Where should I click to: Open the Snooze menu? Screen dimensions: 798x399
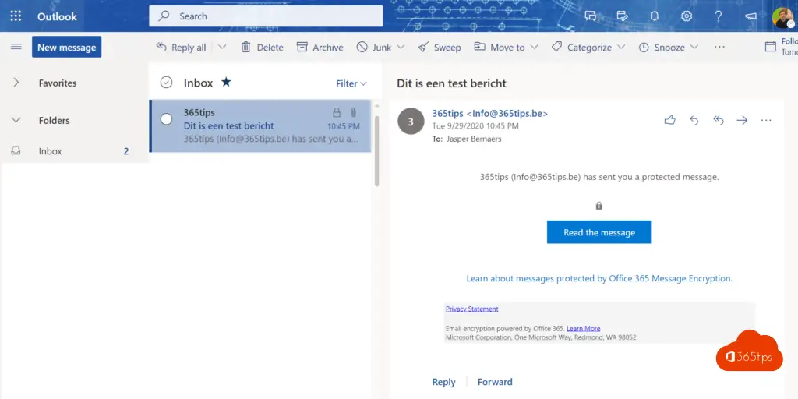pyautogui.click(x=669, y=48)
